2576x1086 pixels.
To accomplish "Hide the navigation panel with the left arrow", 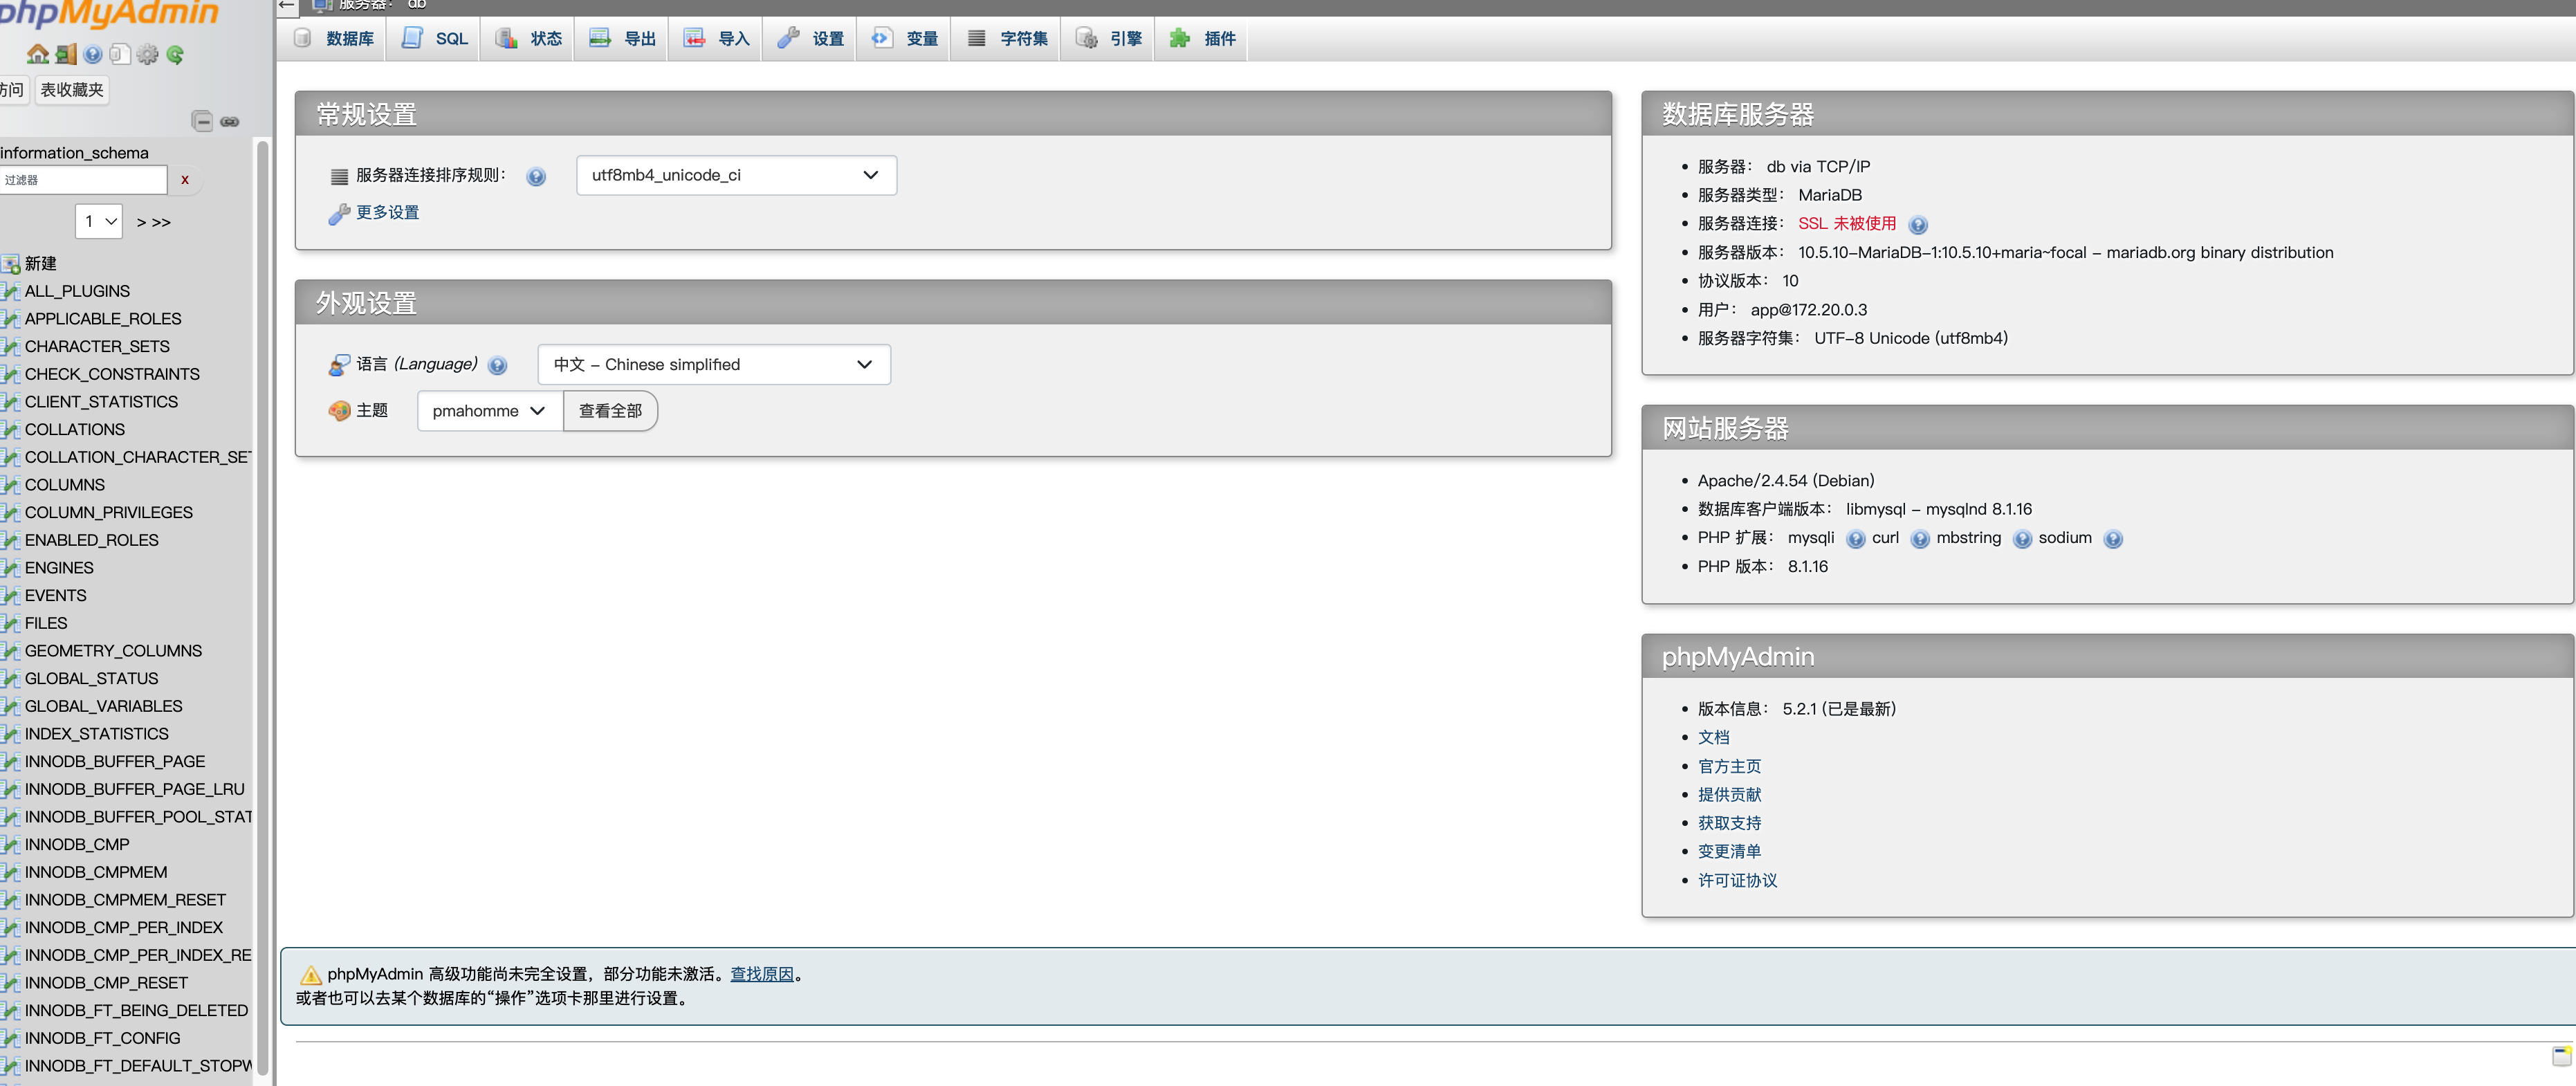I will coord(286,5).
